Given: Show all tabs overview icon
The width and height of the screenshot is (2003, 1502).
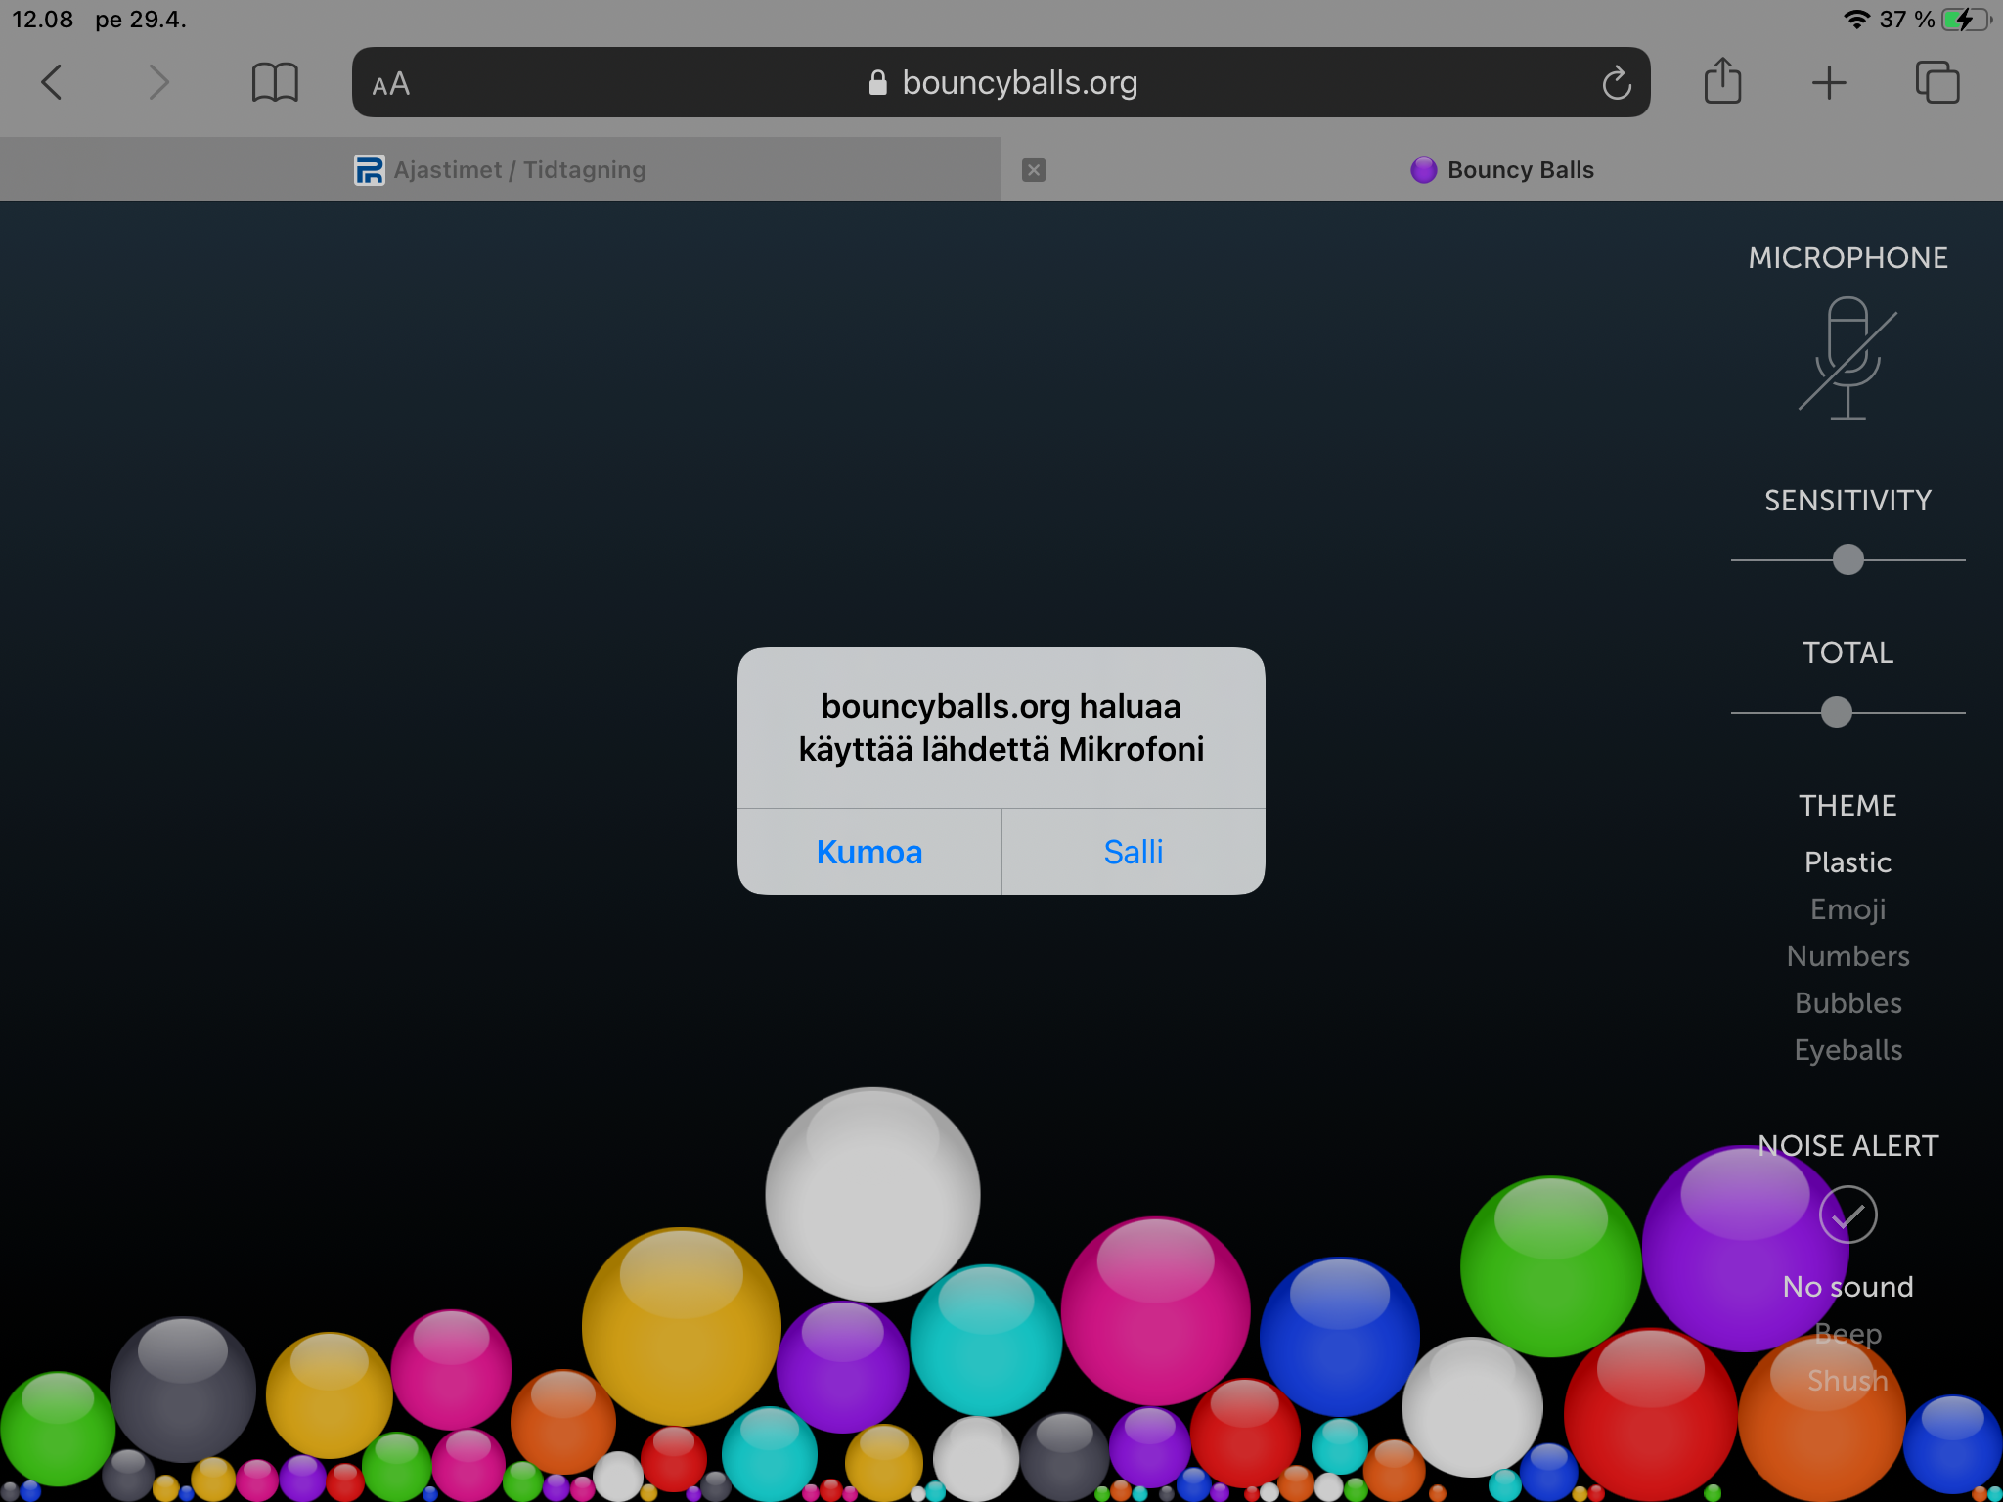Looking at the screenshot, I should point(1936,83).
